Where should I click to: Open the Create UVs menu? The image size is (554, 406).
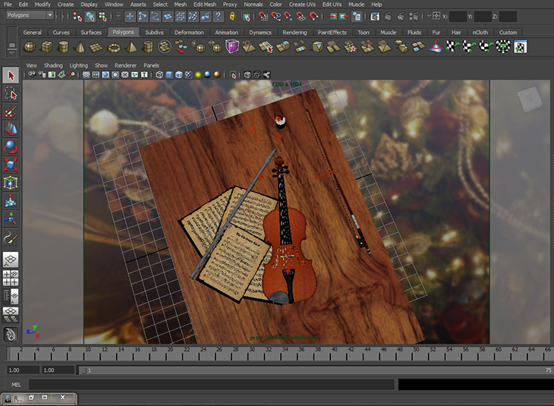[302, 5]
